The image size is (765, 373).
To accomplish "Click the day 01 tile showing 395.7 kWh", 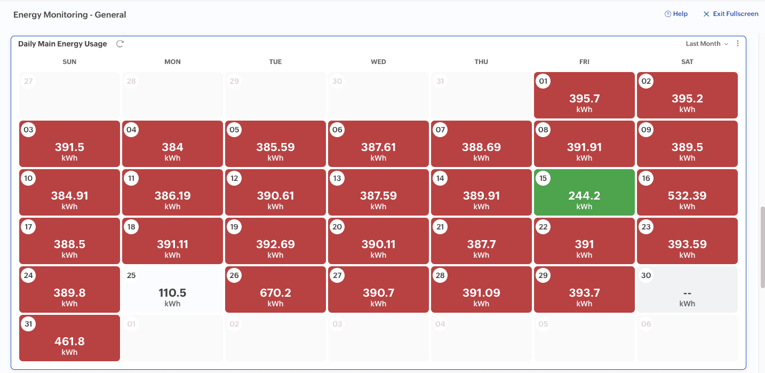I will [584, 96].
